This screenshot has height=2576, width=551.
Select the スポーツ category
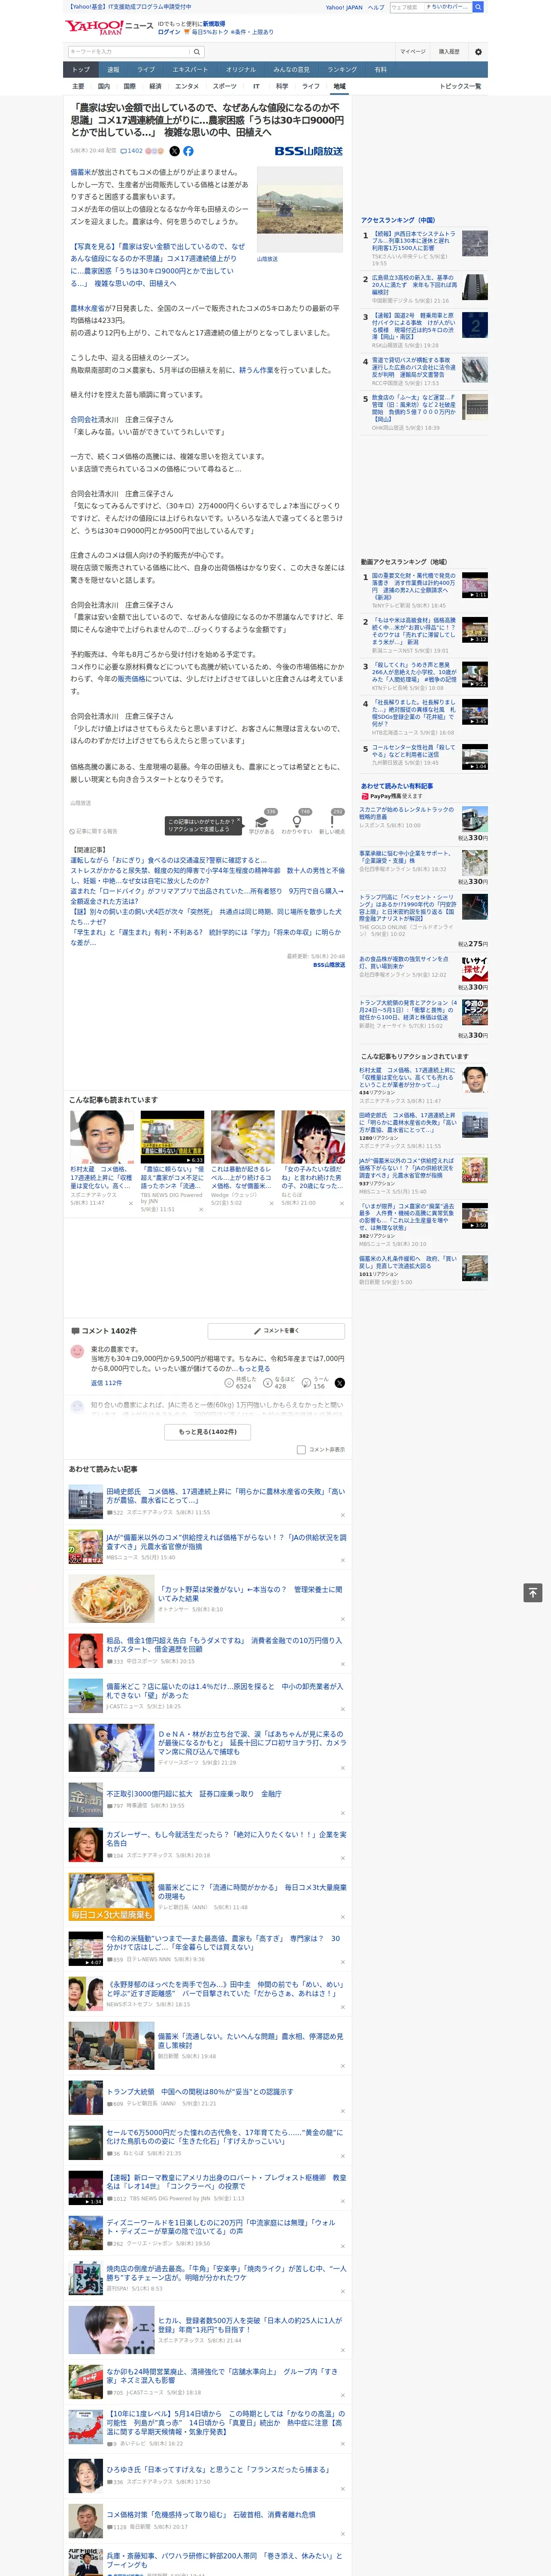click(225, 86)
